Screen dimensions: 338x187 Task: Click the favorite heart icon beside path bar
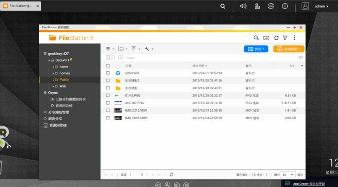300,58
